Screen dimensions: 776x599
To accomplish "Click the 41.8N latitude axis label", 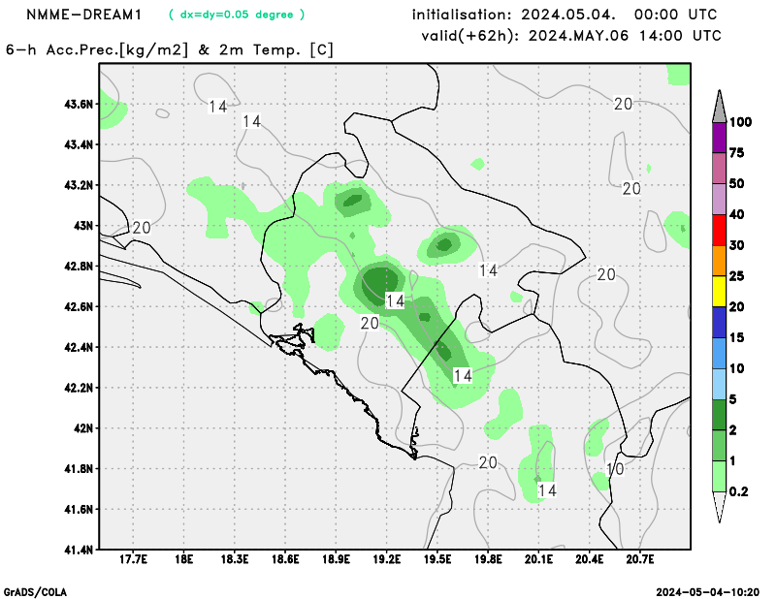I will coord(79,469).
